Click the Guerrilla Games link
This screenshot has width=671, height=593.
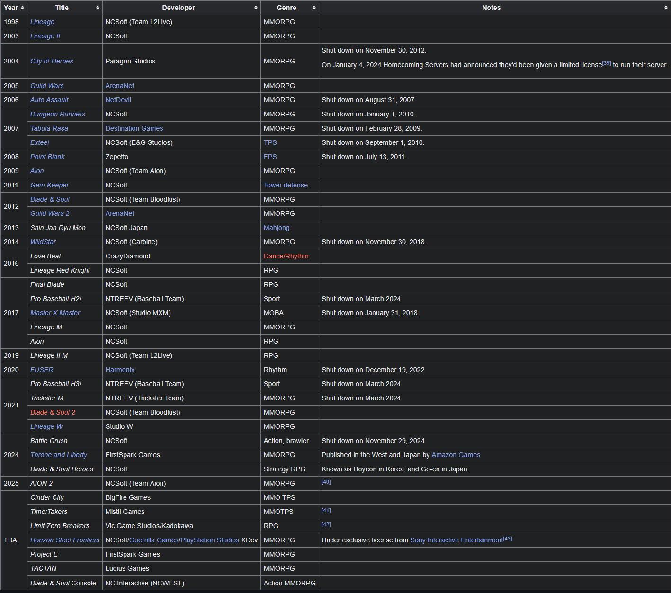click(x=154, y=540)
